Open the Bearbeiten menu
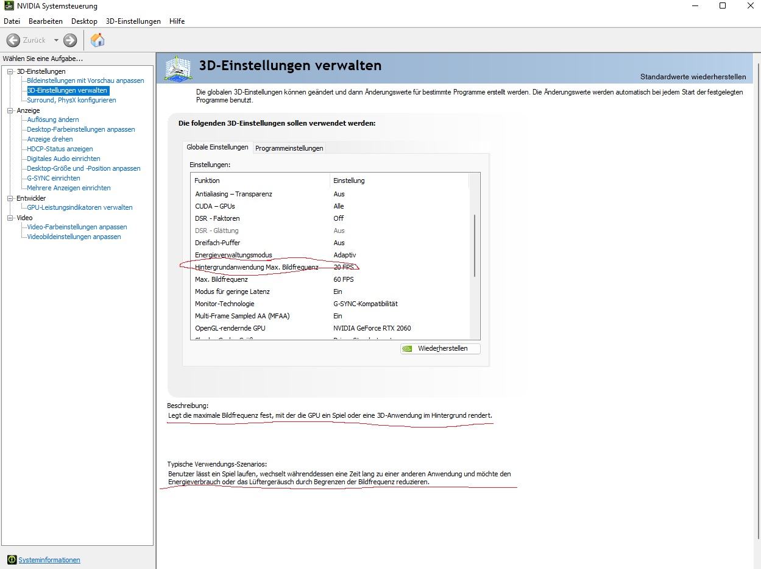This screenshot has height=569, width=761. [x=46, y=21]
